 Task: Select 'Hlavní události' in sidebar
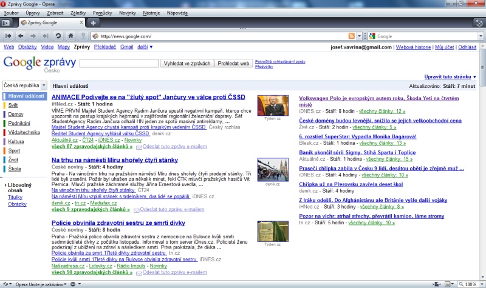point(26,96)
